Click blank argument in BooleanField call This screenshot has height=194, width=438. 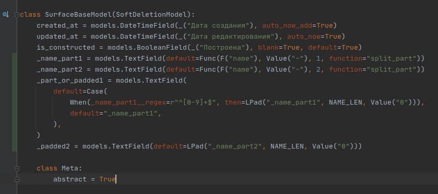coord(268,48)
